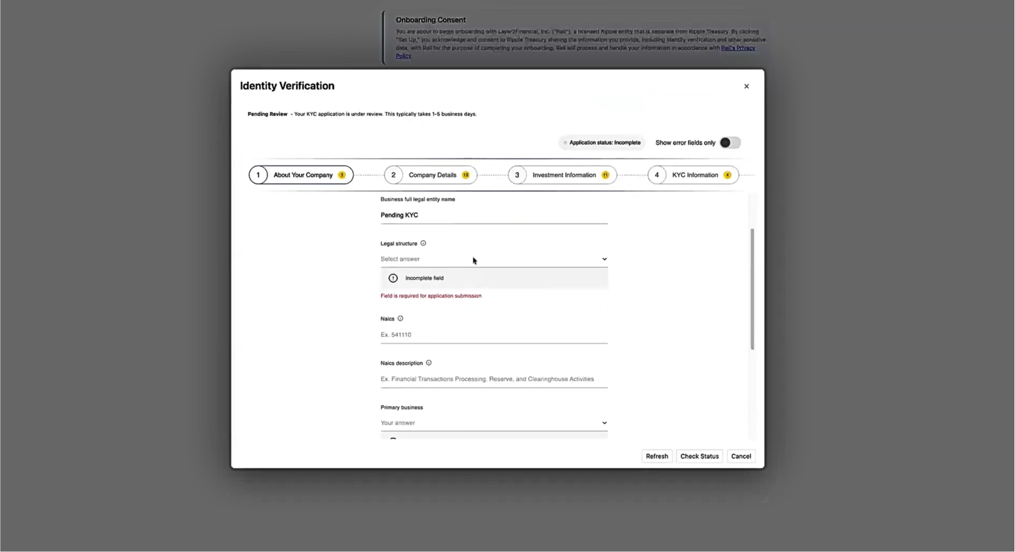Click Investment Information error count badge
Viewport: 1015px width, 552px height.
tap(605, 175)
